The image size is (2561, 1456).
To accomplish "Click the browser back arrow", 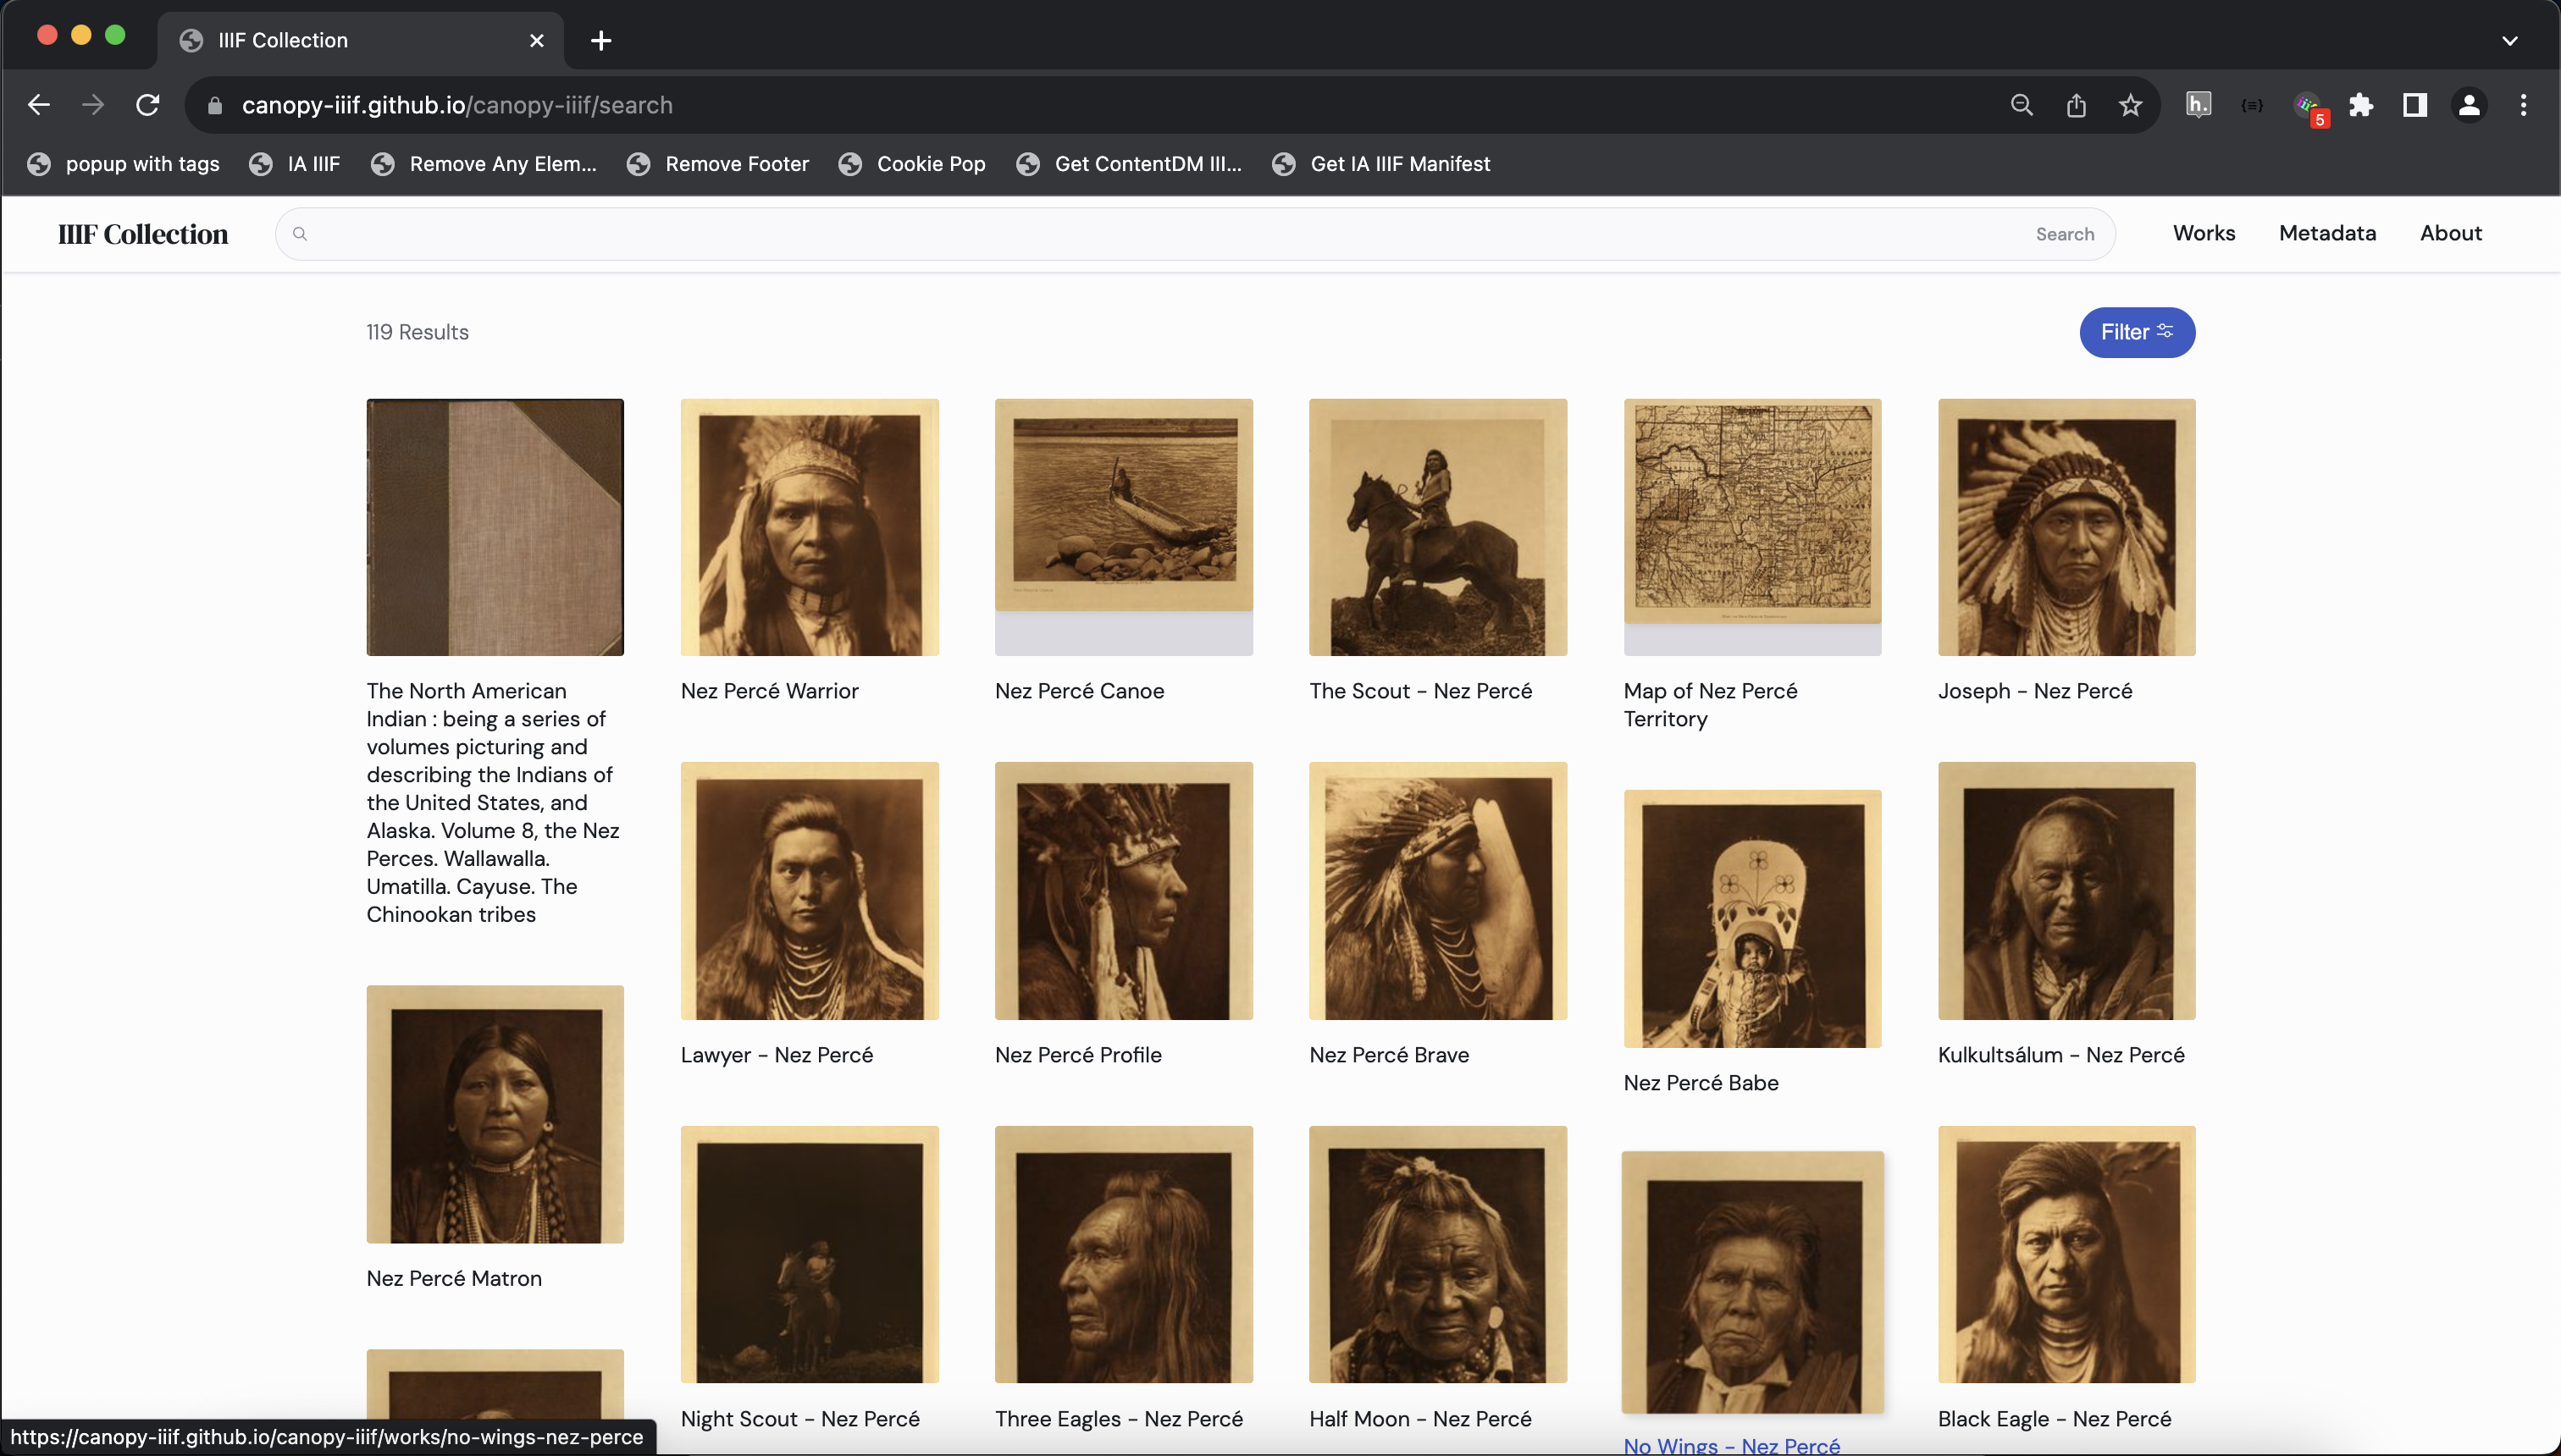I will click(39, 105).
